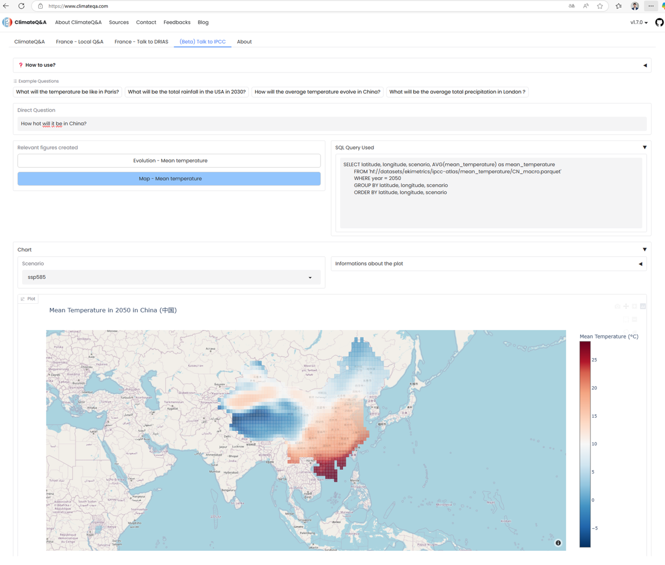Open the Feedbacks menu item

click(177, 22)
